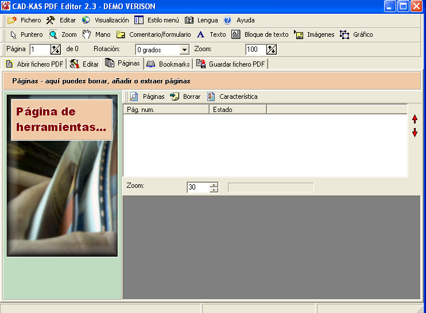Click the Borrar button label
The image size is (426, 313).
pyautogui.click(x=192, y=96)
